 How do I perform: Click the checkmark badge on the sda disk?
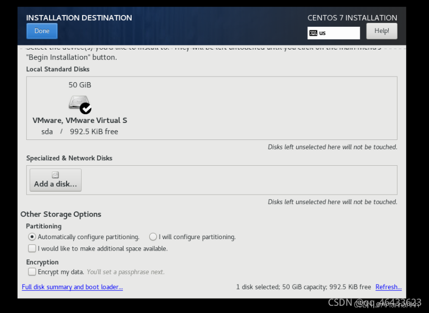click(86, 108)
